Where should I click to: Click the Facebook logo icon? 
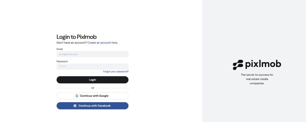tap(75, 106)
